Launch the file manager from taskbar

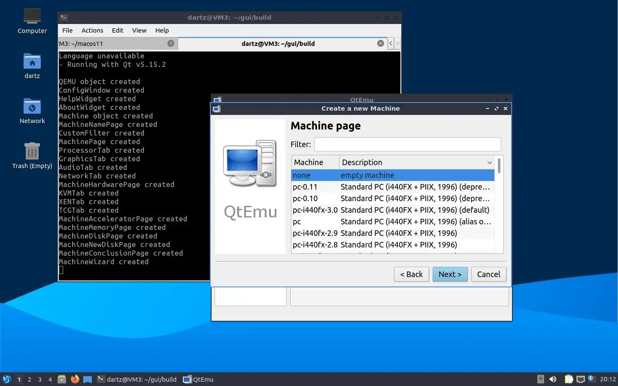pos(62,379)
